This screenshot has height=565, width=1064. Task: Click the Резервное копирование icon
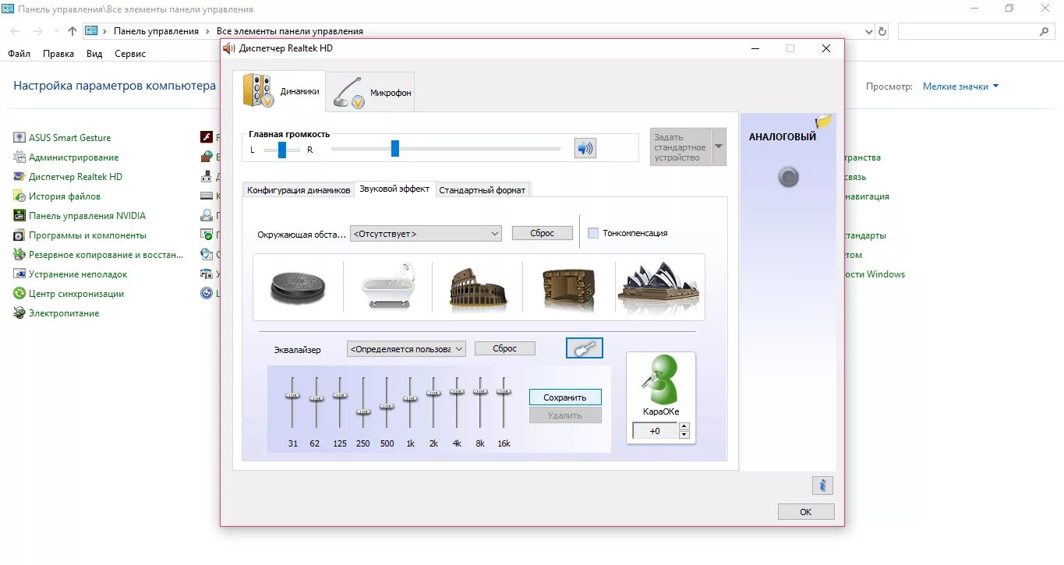pyautogui.click(x=19, y=255)
